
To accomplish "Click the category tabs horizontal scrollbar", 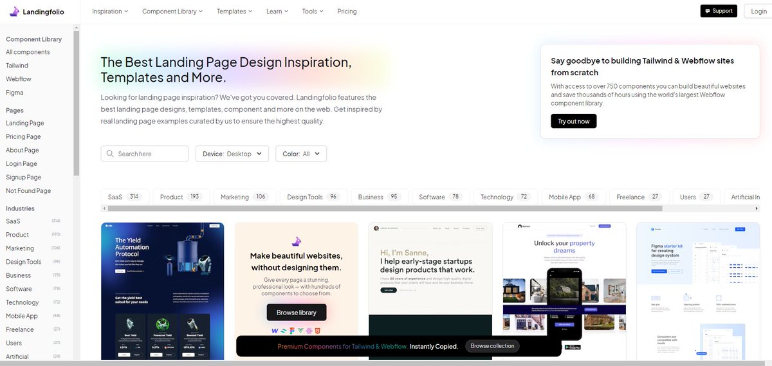I will pos(385,208).
